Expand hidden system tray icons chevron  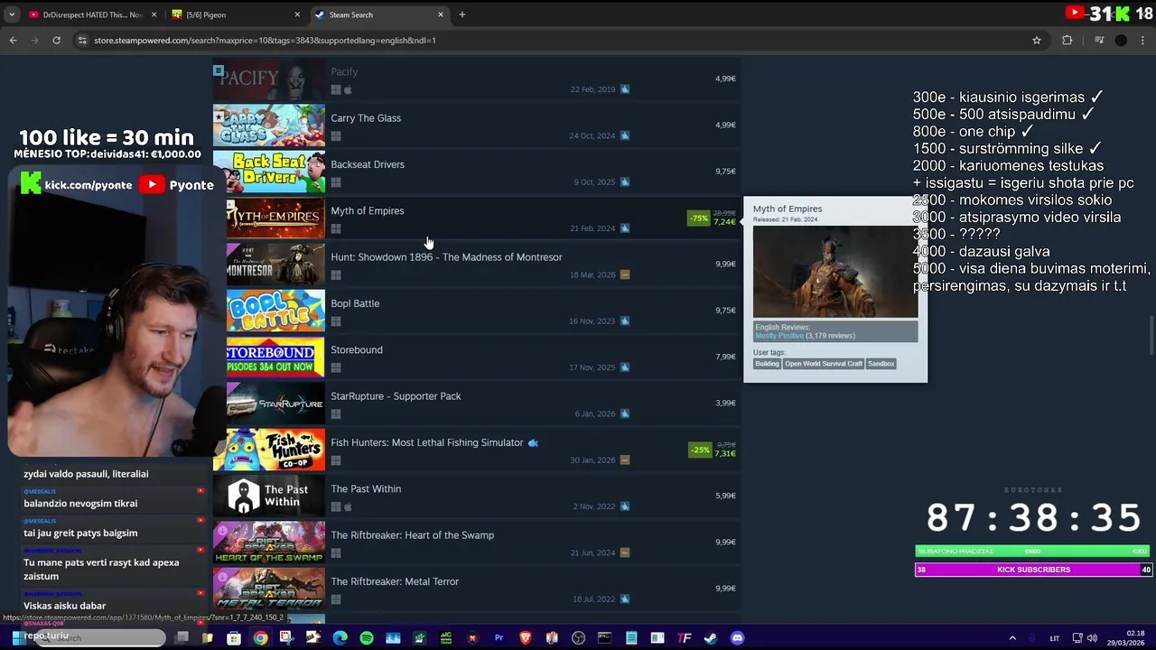(x=1012, y=638)
